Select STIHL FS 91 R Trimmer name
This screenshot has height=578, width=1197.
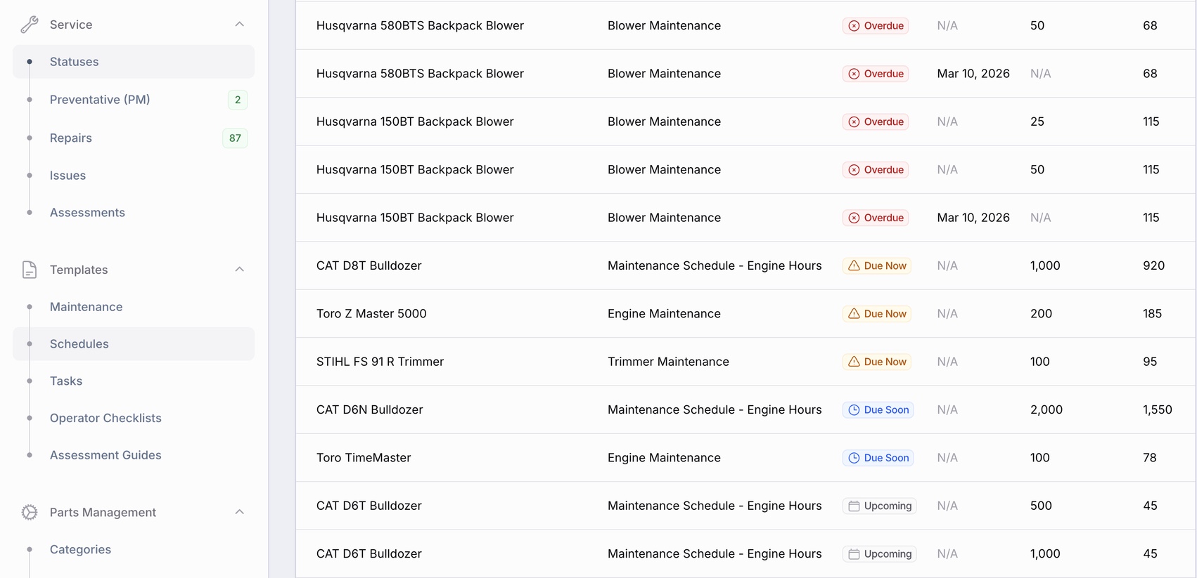point(380,362)
